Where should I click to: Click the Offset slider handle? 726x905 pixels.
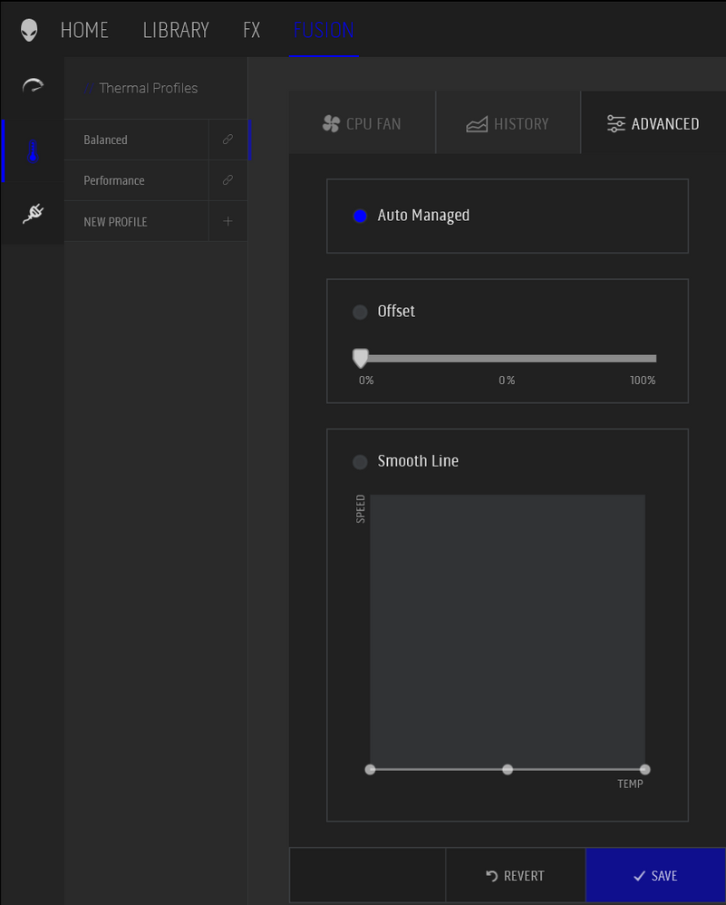(x=360, y=358)
